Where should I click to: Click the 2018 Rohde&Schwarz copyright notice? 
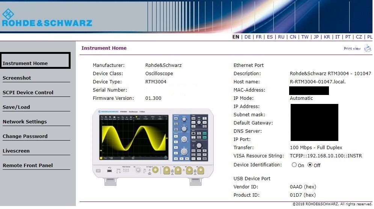332,204
